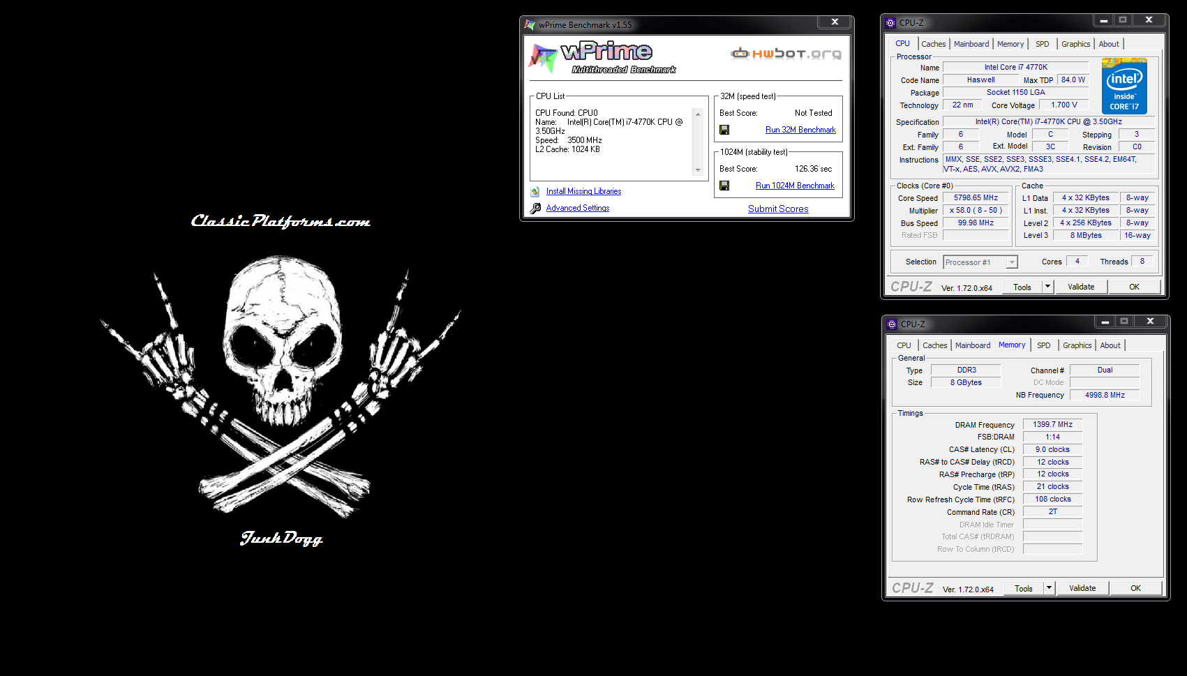Image resolution: width=1187 pixels, height=676 pixels.
Task: Click NB Frequency value 4998.8 MHz
Action: click(1105, 395)
